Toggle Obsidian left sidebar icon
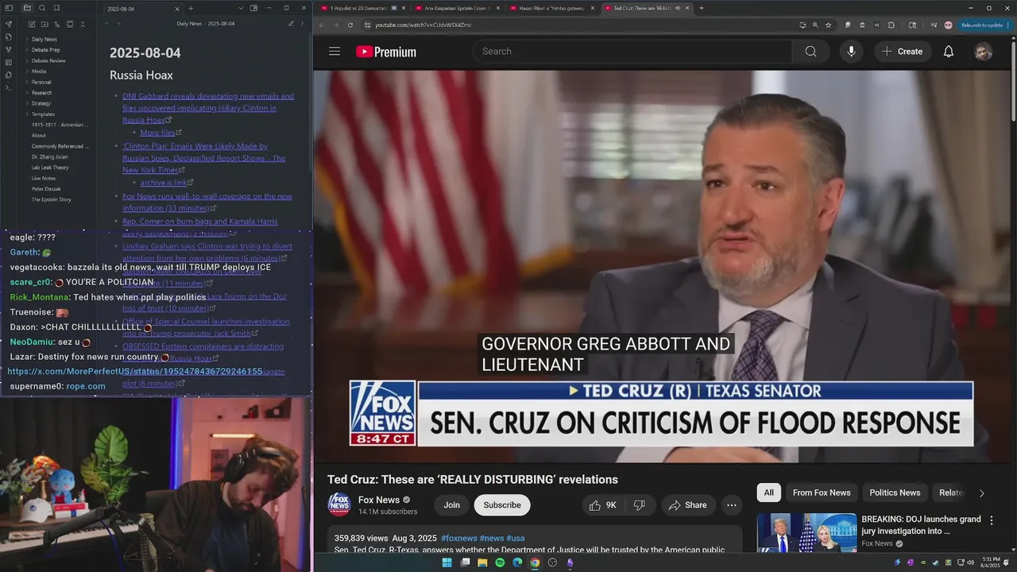The width and height of the screenshot is (1017, 572). (x=8, y=8)
